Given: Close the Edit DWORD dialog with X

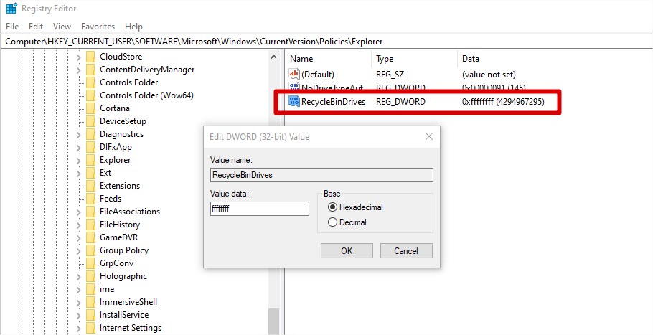Looking at the screenshot, I should [429, 136].
